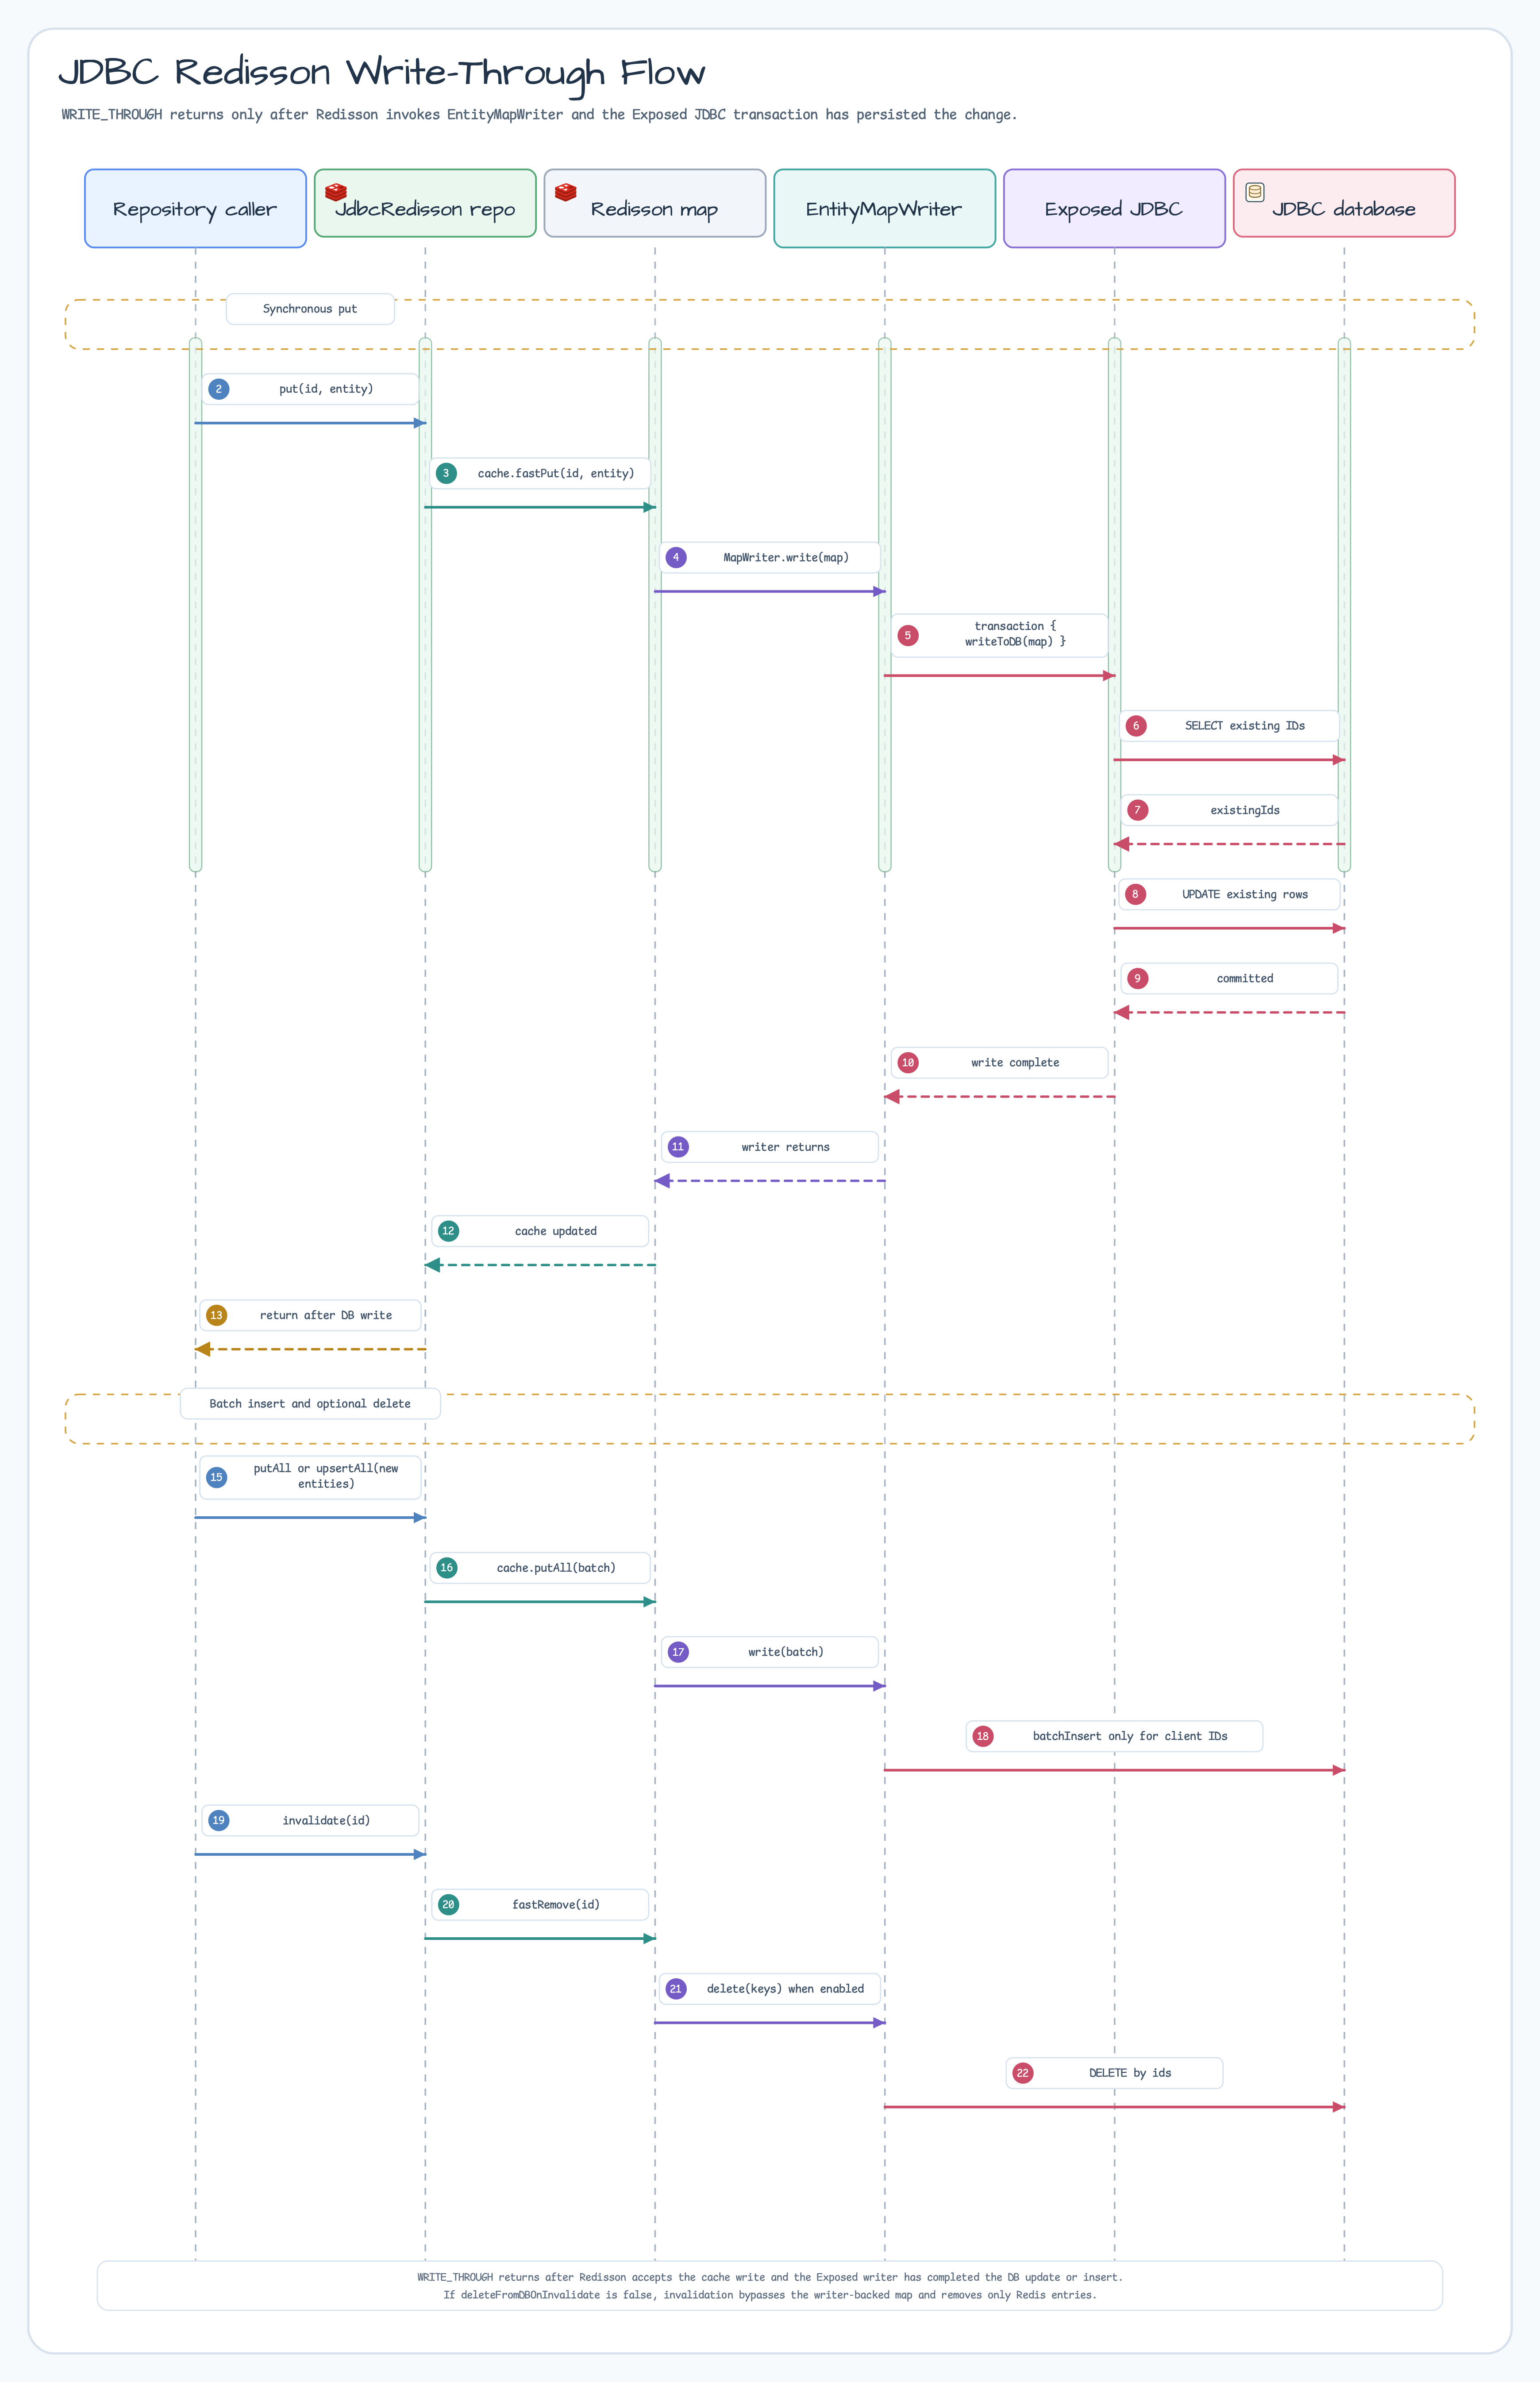1540x2382 pixels.
Task: Click the footer note starting WRITE_THROUGH returns after Redisson
Action: coord(770,2277)
